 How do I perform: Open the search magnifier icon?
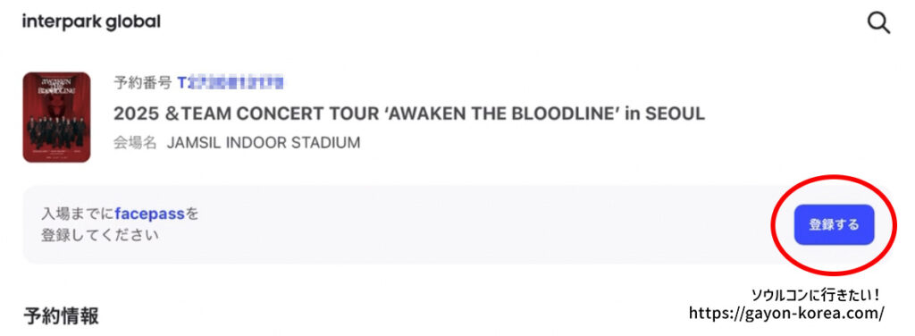[x=878, y=22]
